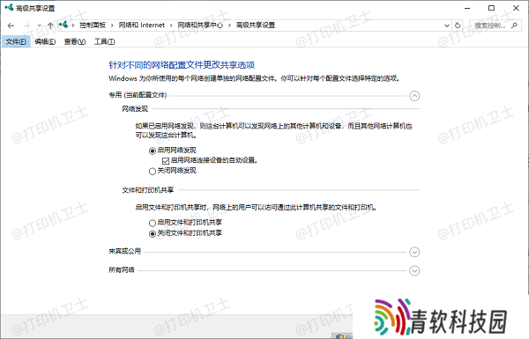This screenshot has height=339, width=529.
Task: Click the 文件和打印机共享 section heading
Action: click(x=148, y=190)
